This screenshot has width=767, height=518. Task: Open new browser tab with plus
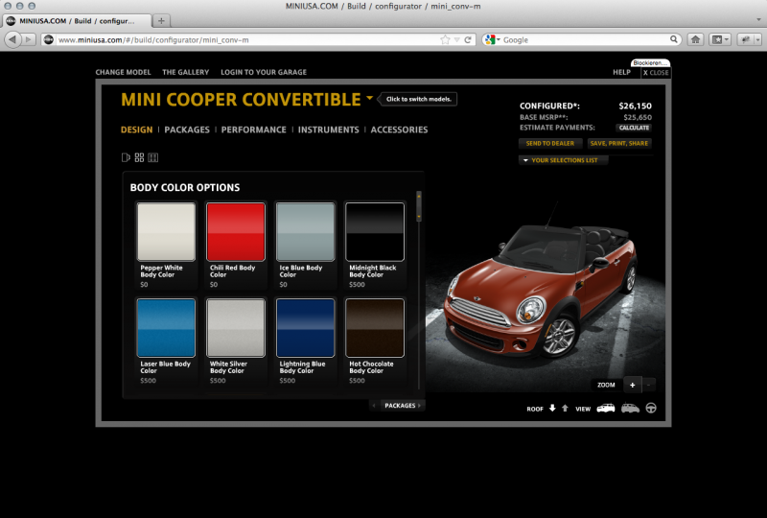click(x=161, y=20)
